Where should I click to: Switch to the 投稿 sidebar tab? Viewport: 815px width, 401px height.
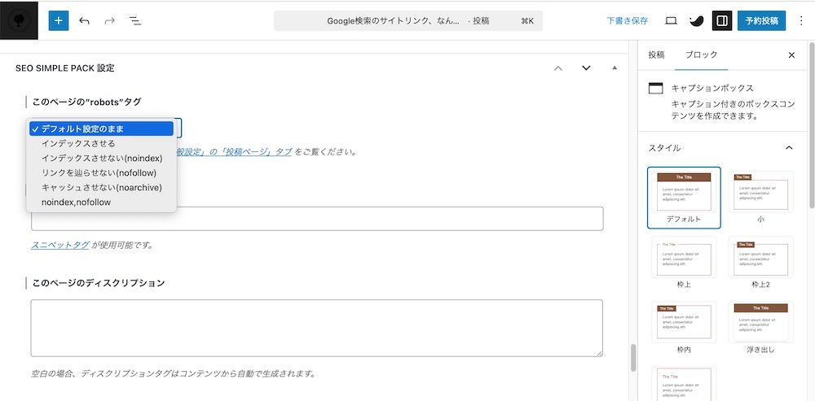pos(656,55)
